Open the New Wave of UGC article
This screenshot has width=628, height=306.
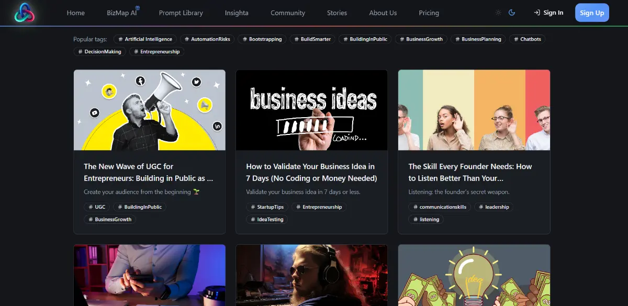149,172
